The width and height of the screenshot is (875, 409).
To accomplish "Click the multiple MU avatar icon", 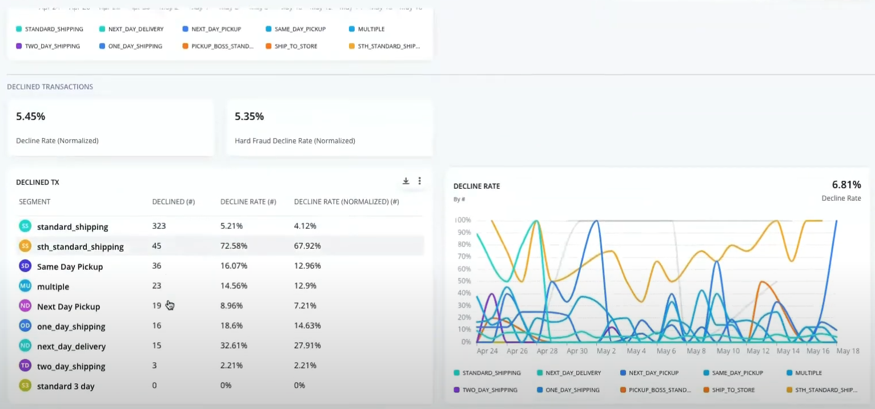I will click(25, 286).
